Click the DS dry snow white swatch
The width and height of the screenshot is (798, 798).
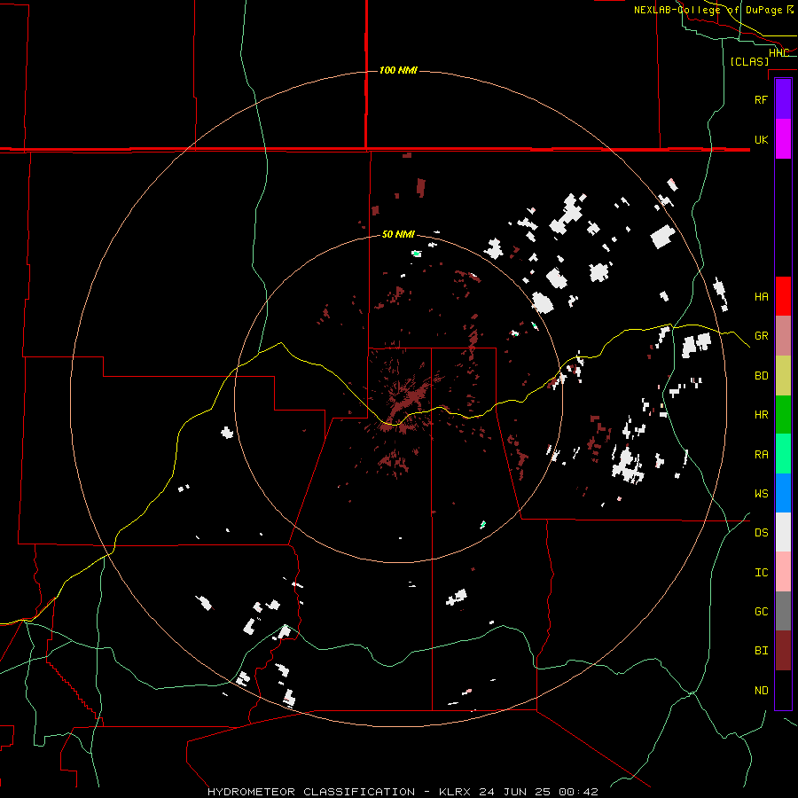pyautogui.click(x=783, y=532)
